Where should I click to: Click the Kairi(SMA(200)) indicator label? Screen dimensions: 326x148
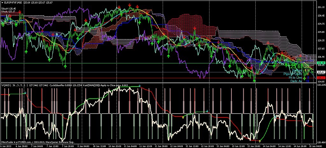pyautogui.click(x=91, y=85)
